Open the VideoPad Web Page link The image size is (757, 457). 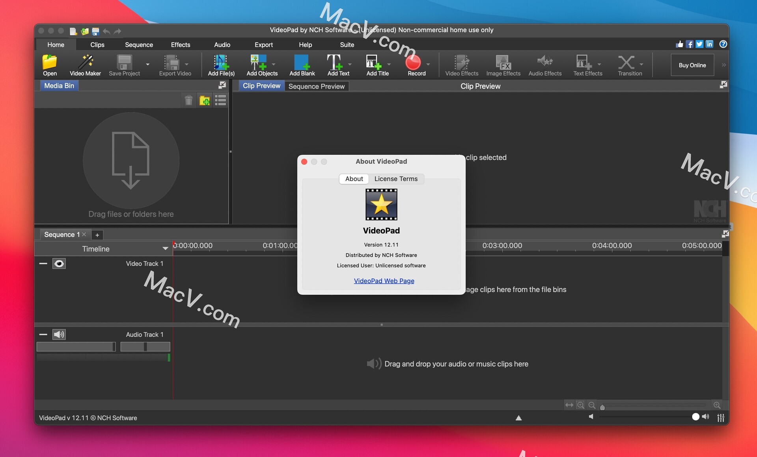point(384,281)
